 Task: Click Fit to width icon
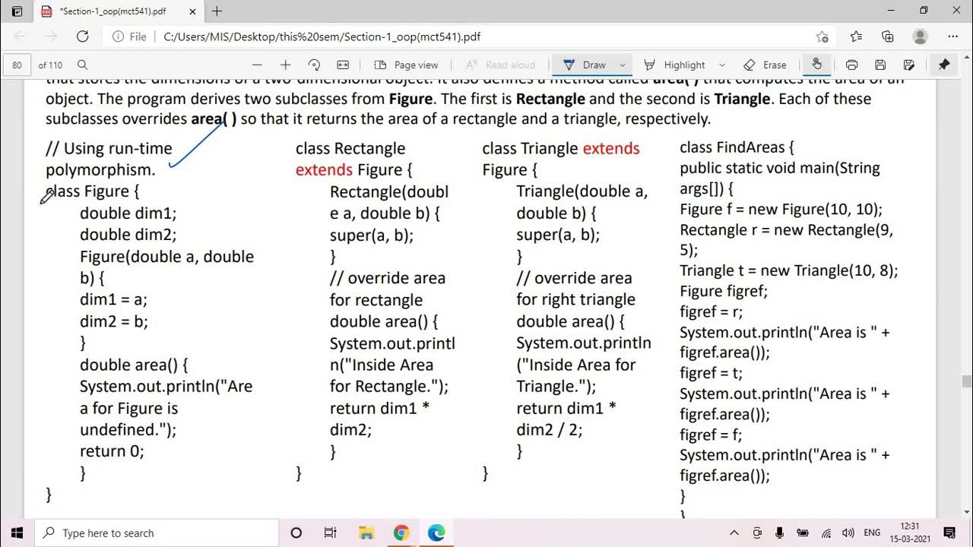(343, 65)
